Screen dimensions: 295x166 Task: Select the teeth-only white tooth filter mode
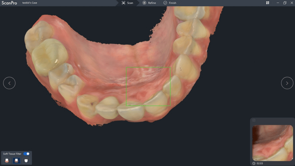26,161
